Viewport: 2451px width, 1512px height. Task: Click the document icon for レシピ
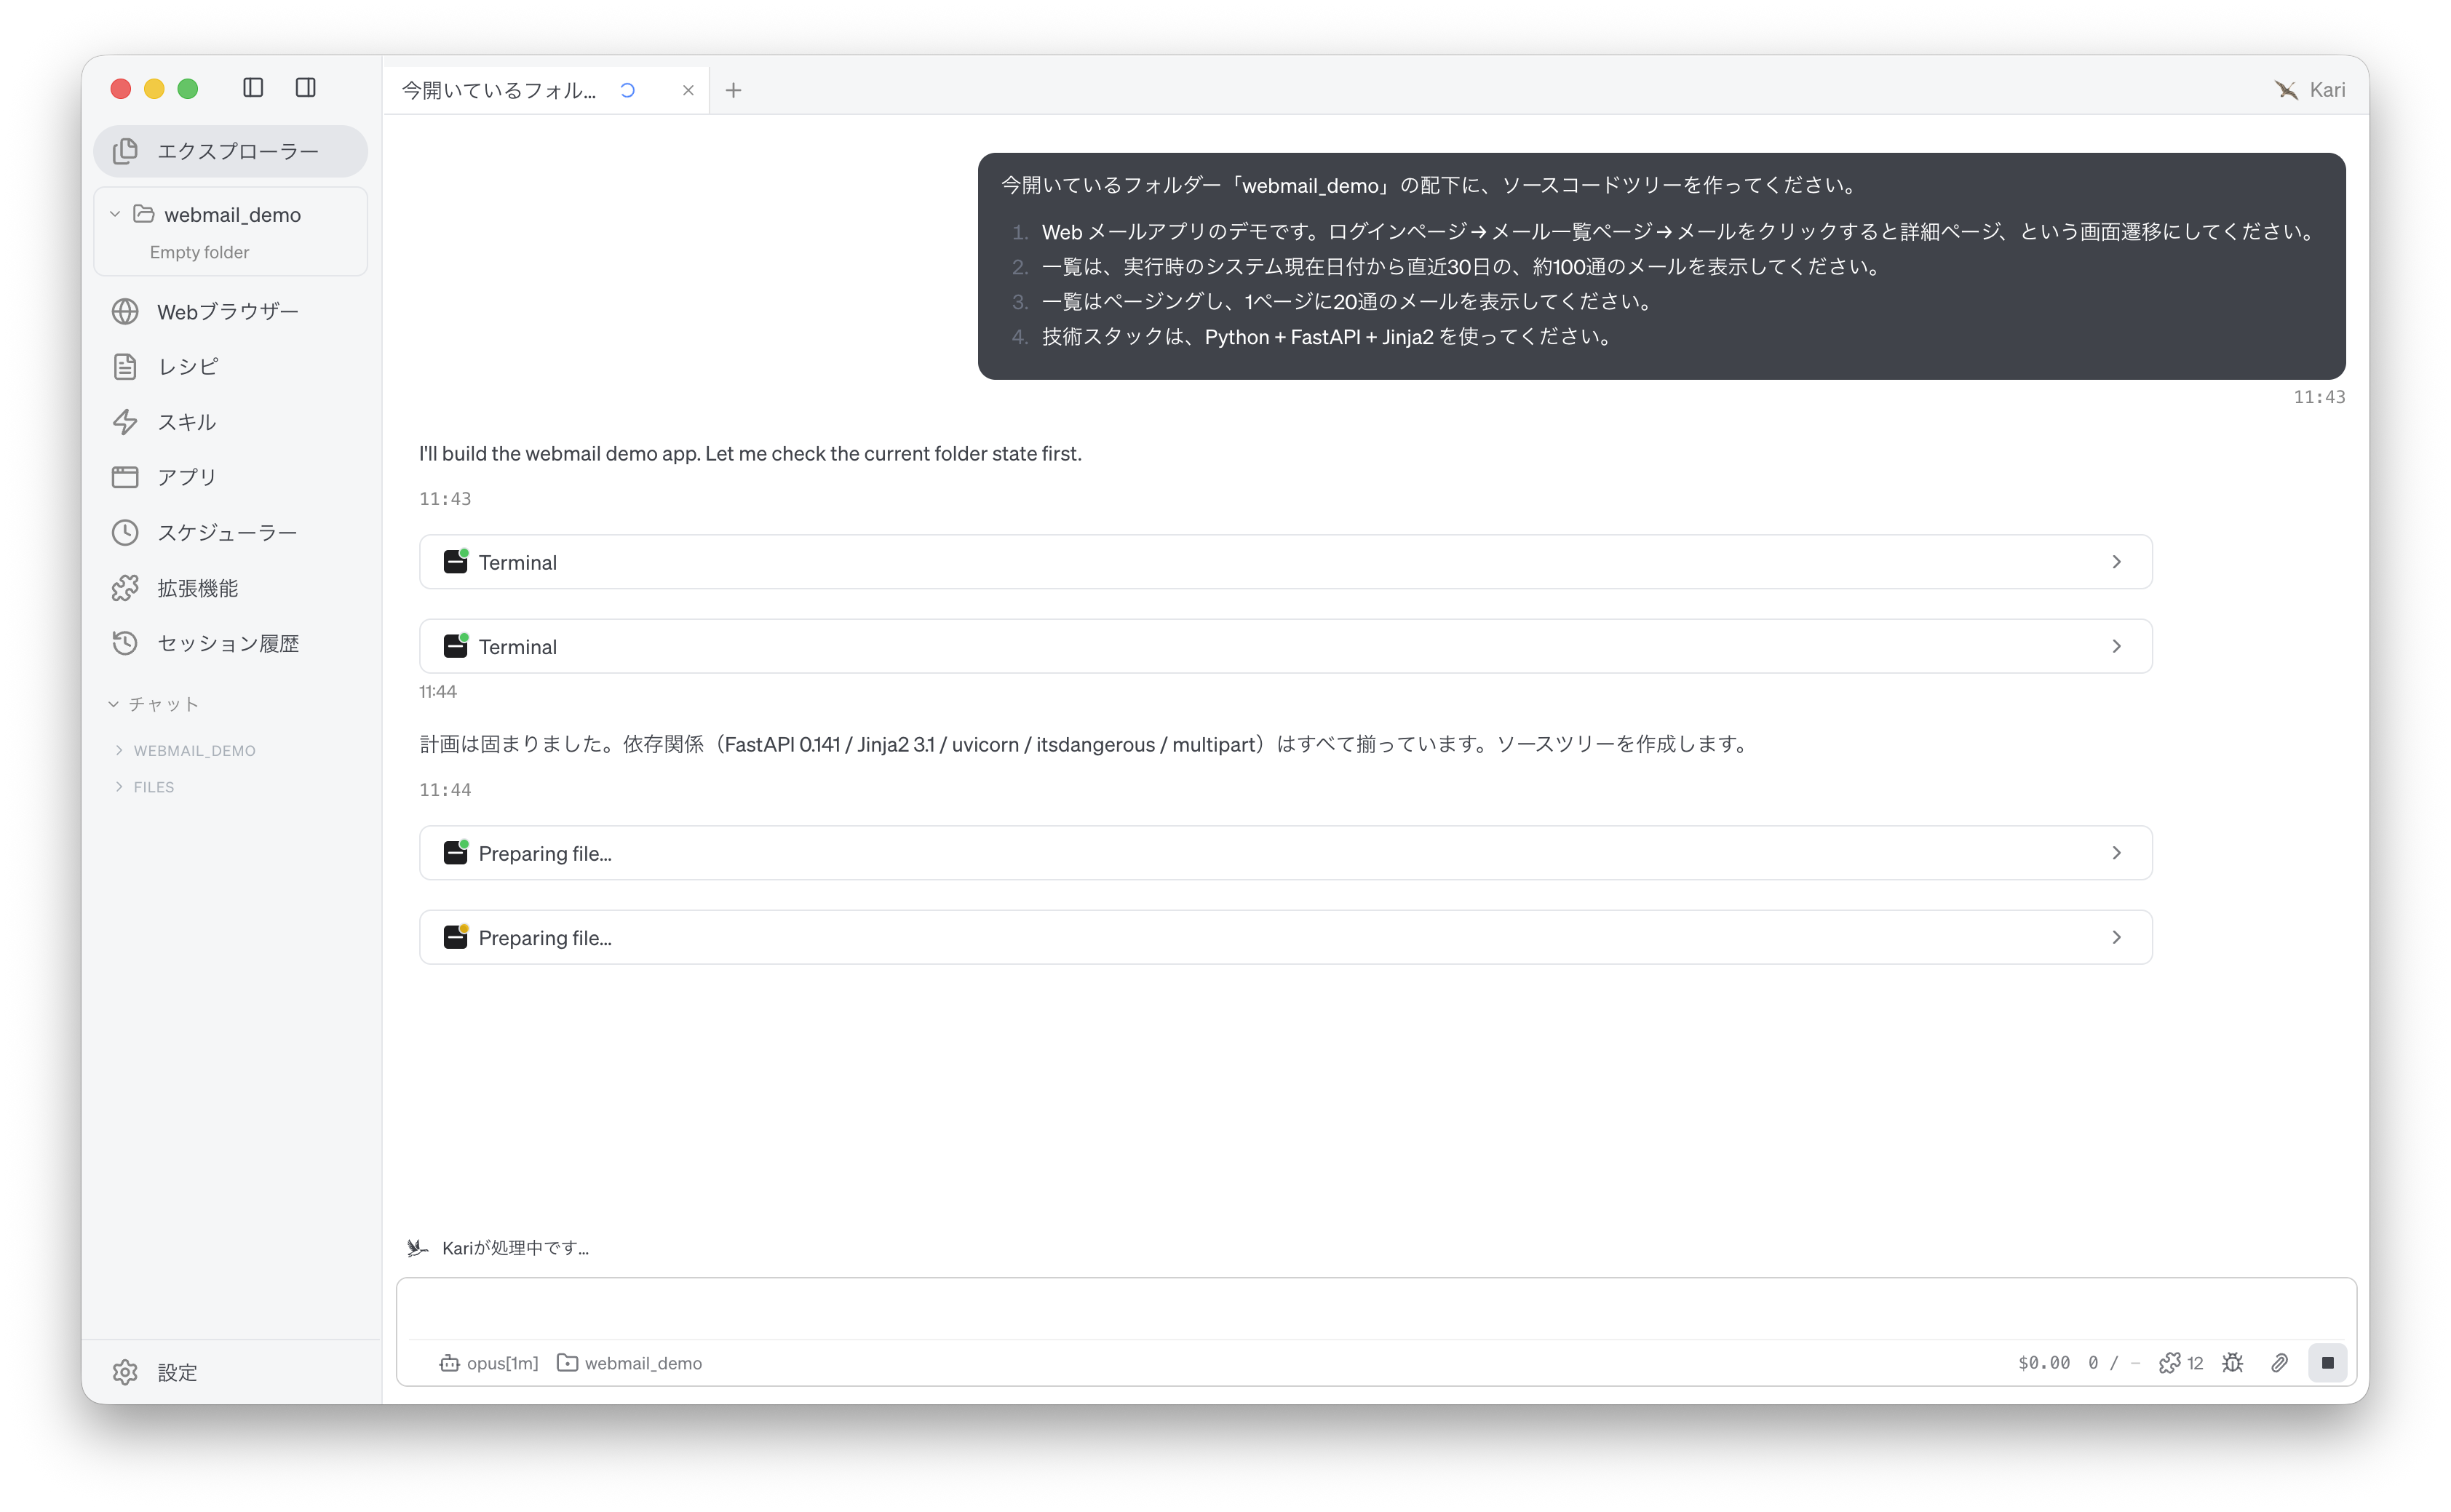tap(125, 366)
